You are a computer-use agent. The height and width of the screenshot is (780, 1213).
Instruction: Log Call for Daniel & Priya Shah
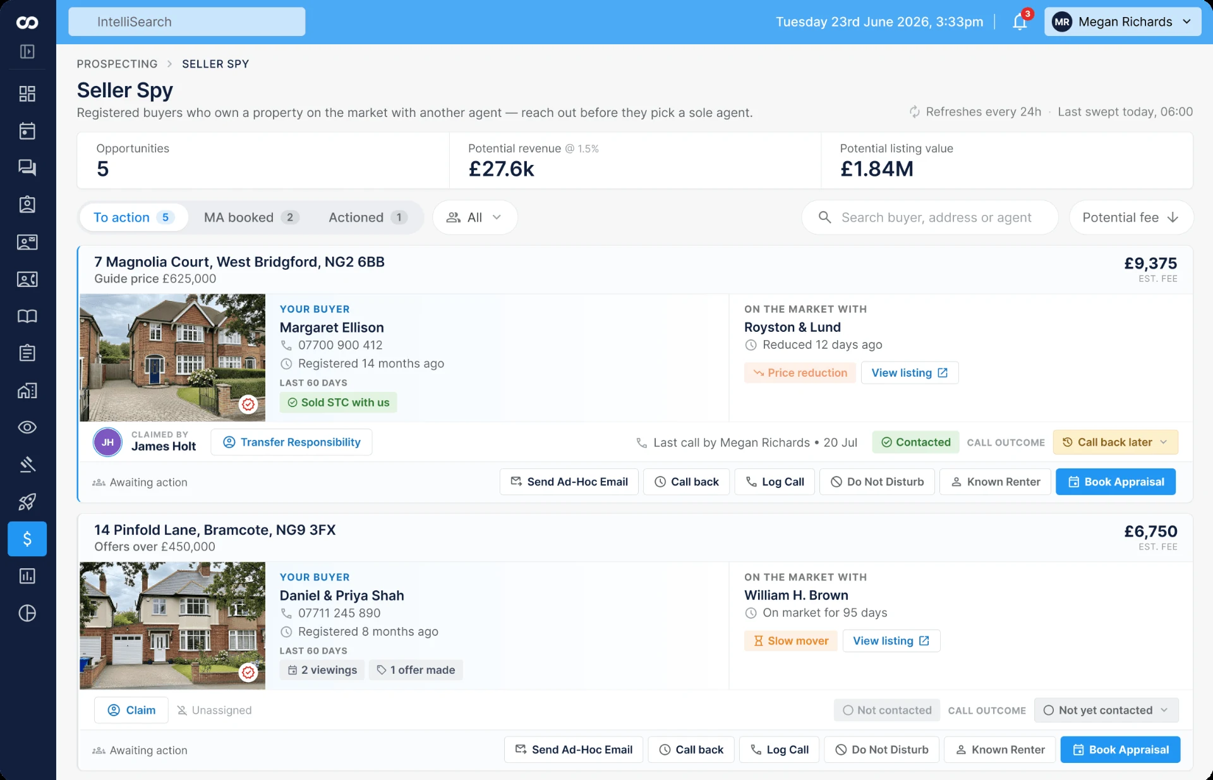779,750
